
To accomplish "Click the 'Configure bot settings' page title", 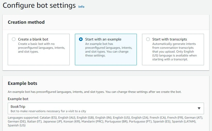I will [x=39, y=5].
